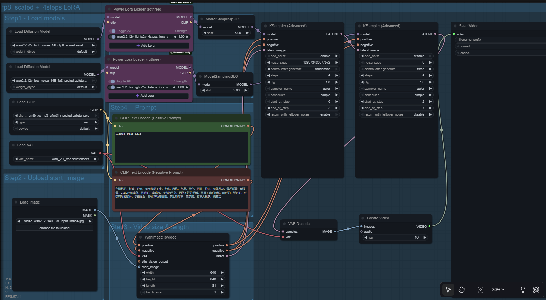The width and height of the screenshot is (546, 300).
Task: Toggle link visibility in the canvas toolbar
Action: pyautogui.click(x=536, y=290)
